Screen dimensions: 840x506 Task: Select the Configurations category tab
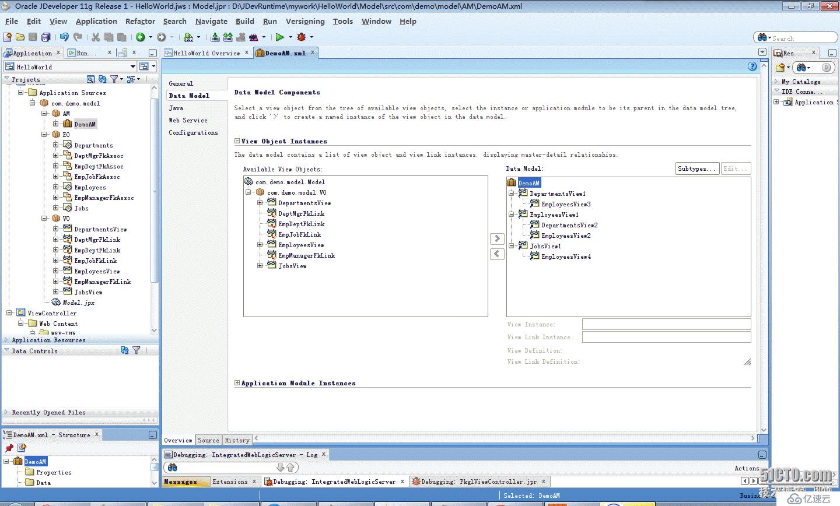pos(193,132)
